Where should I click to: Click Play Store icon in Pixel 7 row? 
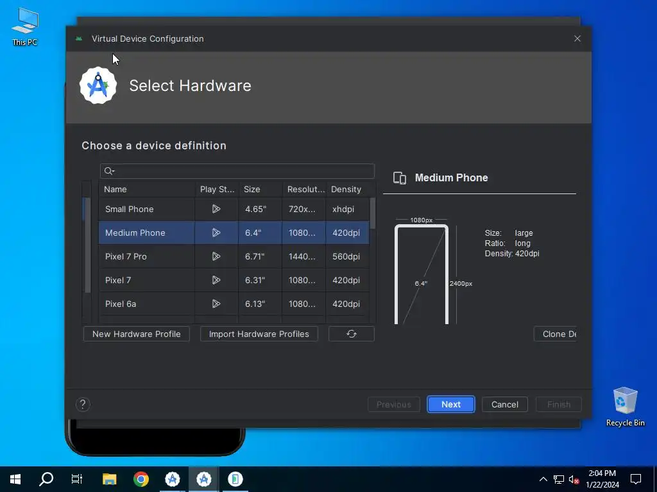tap(216, 280)
